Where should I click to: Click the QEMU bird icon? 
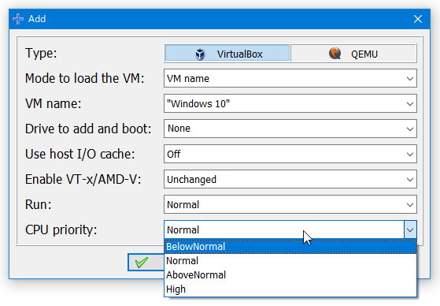[335, 53]
